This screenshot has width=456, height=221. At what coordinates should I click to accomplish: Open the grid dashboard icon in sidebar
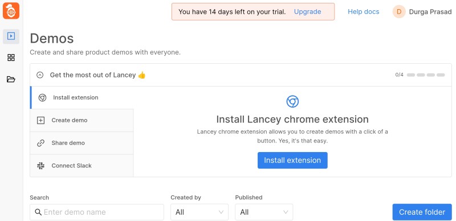[11, 58]
